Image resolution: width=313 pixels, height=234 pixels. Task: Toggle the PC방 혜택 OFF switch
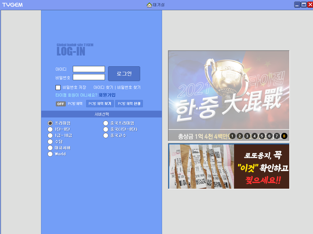61,104
